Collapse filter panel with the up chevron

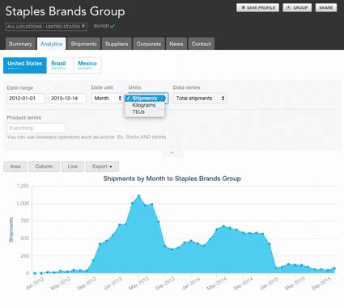172,153
